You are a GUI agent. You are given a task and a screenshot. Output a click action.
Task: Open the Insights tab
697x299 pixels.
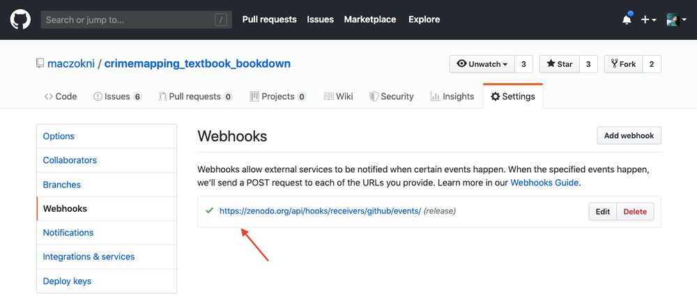point(452,96)
